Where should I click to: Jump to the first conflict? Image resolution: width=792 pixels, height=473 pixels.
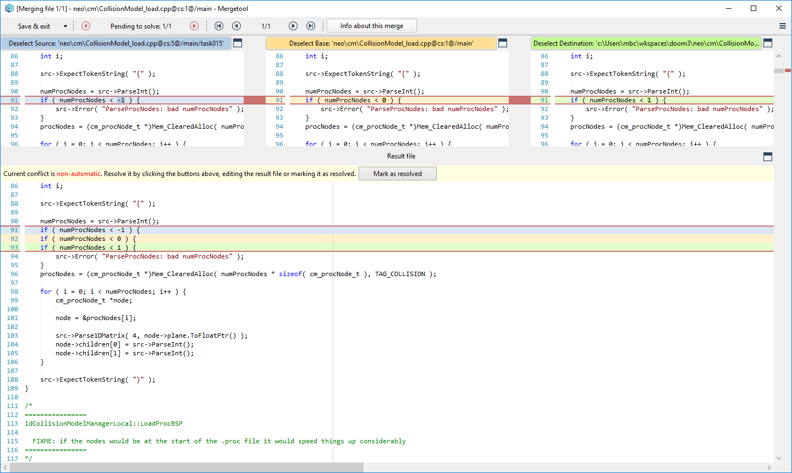pos(219,25)
